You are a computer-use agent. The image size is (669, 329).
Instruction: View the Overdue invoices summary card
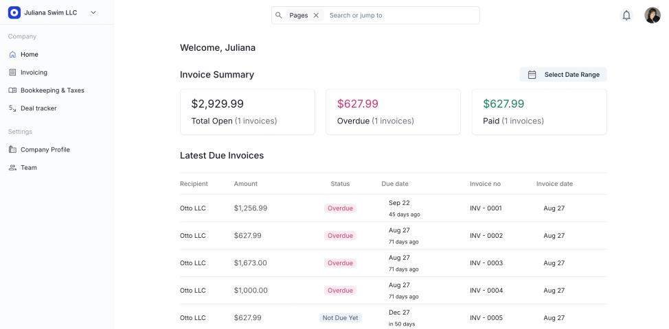393,112
